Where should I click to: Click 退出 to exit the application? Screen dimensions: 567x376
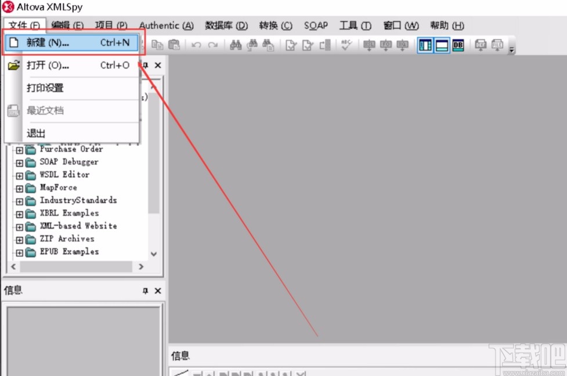pos(35,133)
